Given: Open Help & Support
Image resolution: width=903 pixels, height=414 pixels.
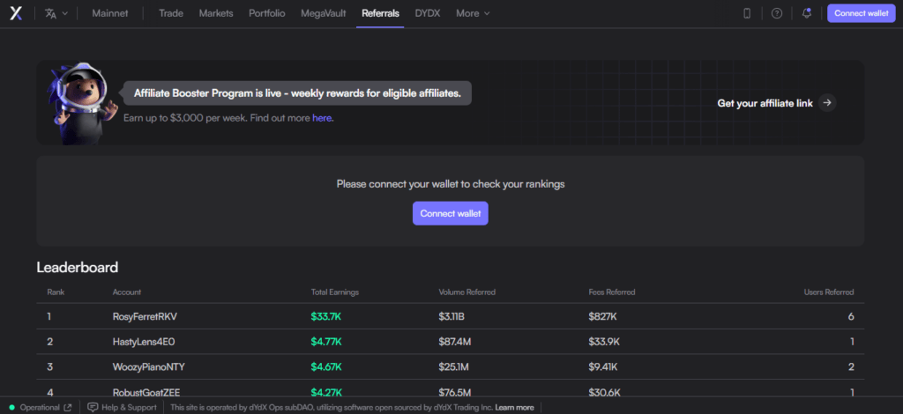Looking at the screenshot, I should click(122, 407).
